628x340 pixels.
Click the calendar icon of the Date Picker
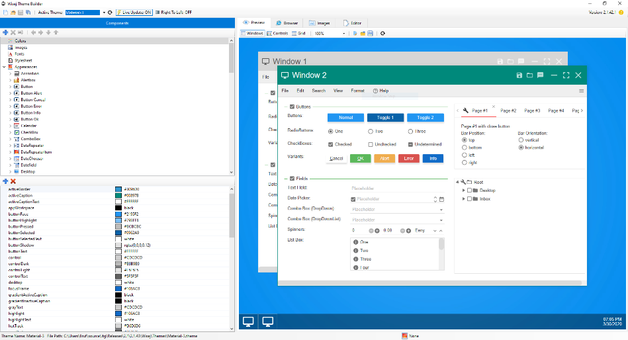(x=441, y=198)
